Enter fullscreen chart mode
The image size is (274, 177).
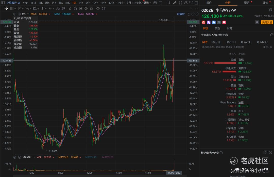[x=180, y=3]
